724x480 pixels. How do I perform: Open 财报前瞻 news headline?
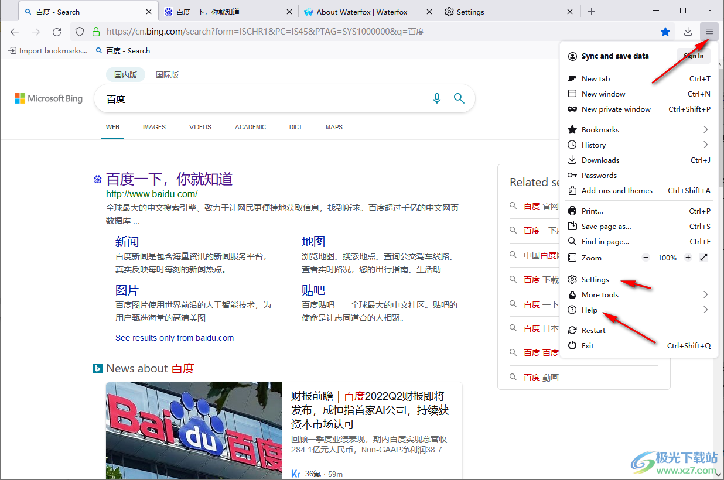[x=370, y=410]
